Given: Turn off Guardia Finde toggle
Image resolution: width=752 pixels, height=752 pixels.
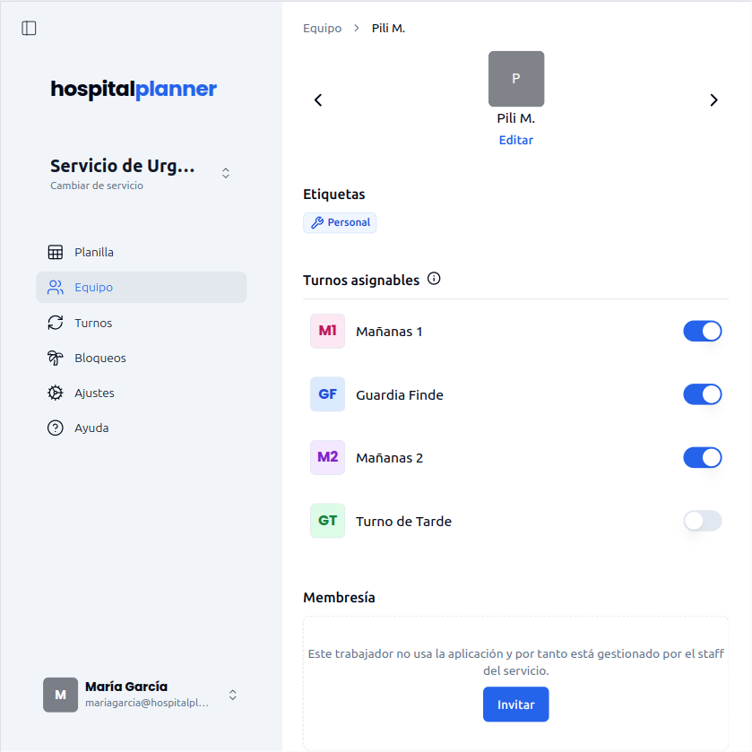Looking at the screenshot, I should (x=702, y=394).
